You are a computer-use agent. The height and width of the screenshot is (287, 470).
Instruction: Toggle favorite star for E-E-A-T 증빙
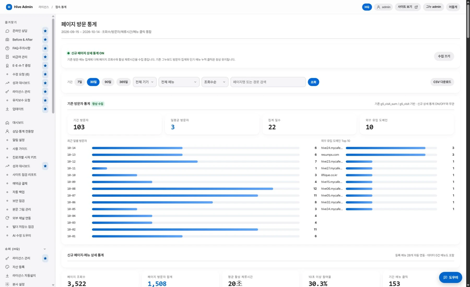[x=45, y=66]
